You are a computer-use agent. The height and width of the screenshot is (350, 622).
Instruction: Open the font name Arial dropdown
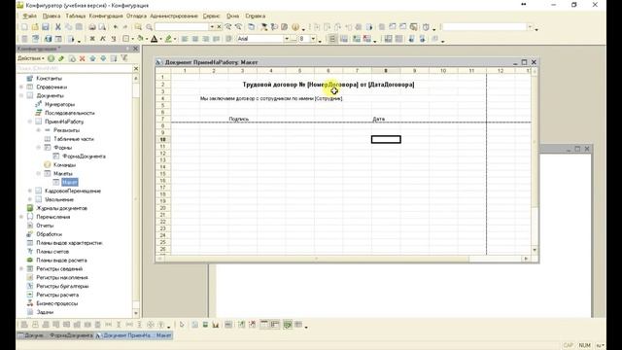point(287,39)
